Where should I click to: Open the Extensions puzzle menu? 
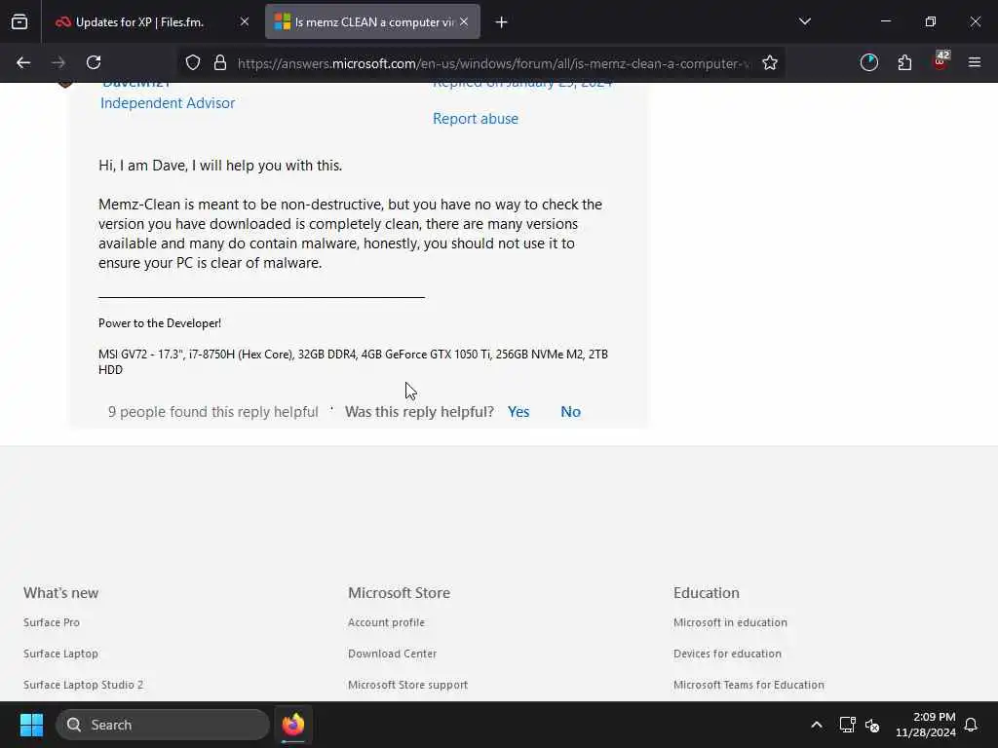coord(904,62)
